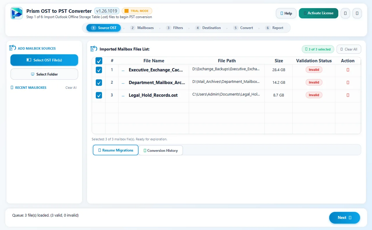This screenshot has width=372, height=230.
Task: Click the Size column header
Action: point(279,61)
